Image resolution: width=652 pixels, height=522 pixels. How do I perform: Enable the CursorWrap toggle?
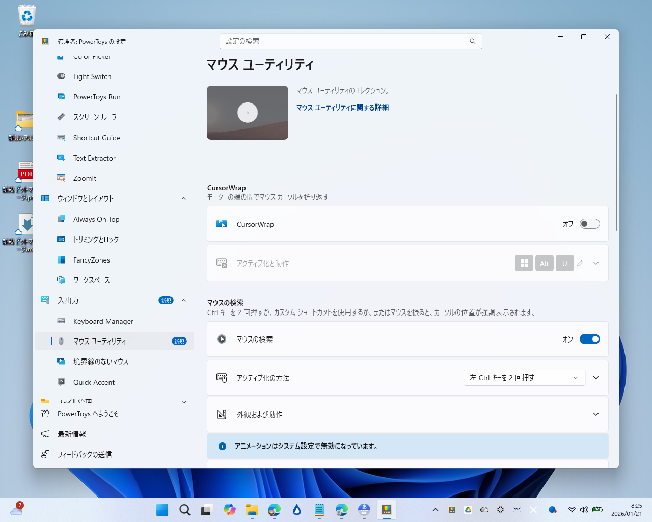(589, 223)
